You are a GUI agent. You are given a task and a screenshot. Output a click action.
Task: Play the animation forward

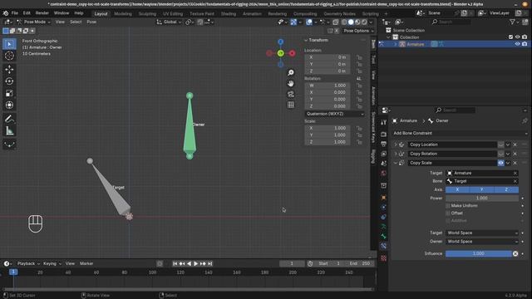point(196,264)
